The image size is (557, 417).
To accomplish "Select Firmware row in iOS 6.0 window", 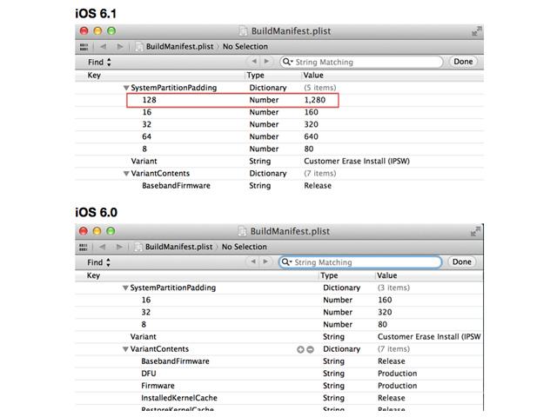I will (x=279, y=386).
